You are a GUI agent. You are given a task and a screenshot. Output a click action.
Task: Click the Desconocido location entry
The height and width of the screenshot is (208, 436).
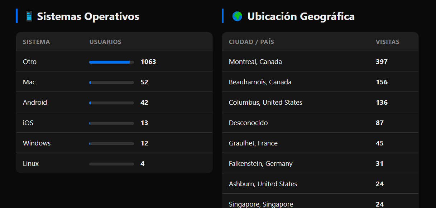(x=248, y=123)
